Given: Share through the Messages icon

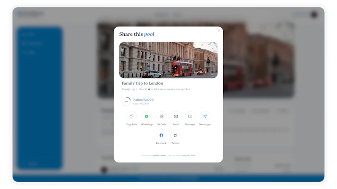Looking at the screenshot, I should pos(190,116).
